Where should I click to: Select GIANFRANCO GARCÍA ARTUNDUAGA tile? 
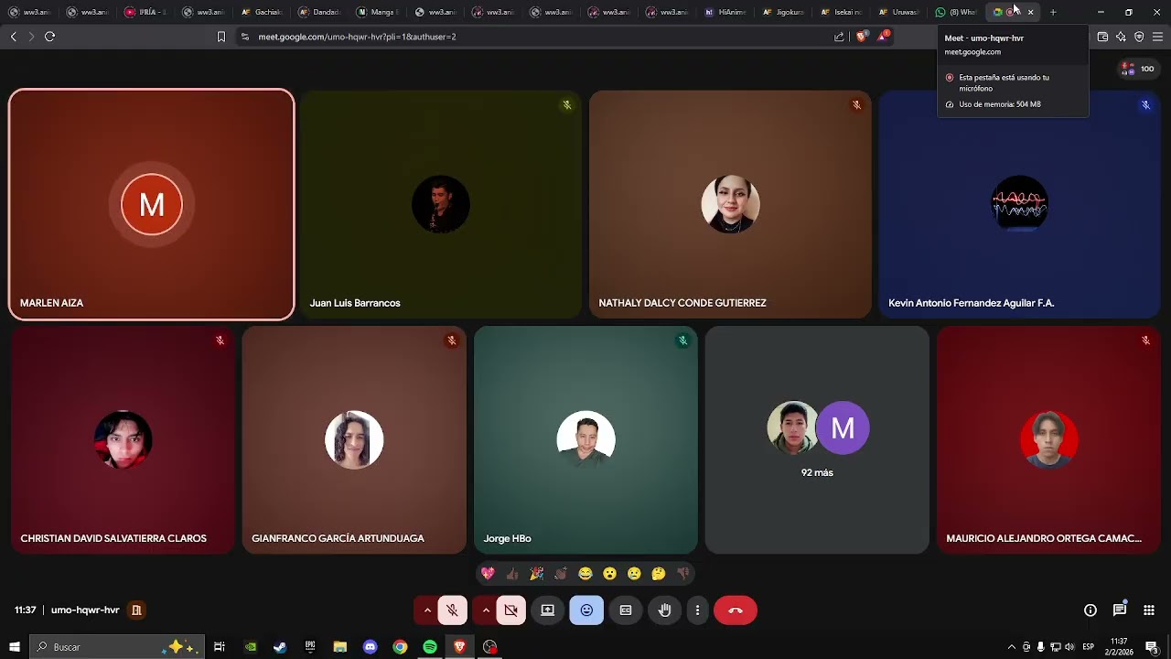point(354,440)
